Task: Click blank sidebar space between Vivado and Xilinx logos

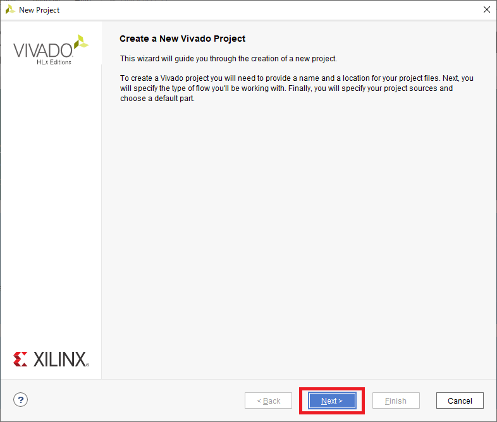Action: [51, 206]
